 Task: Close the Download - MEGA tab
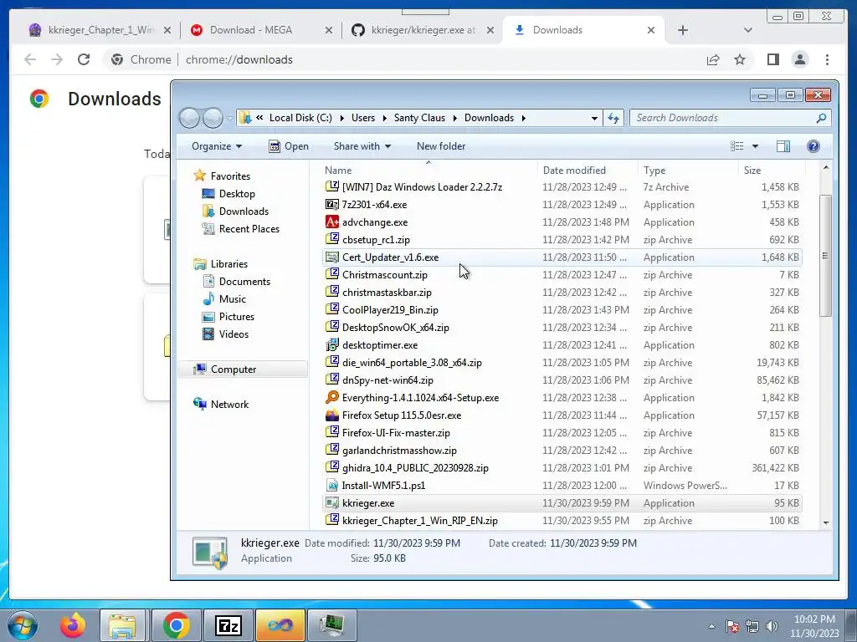tap(328, 30)
